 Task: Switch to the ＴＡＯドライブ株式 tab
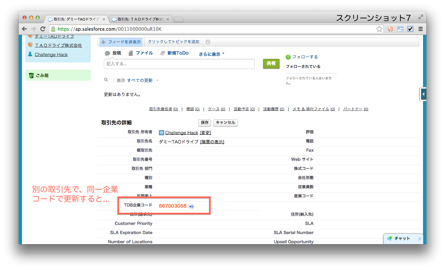[141, 19]
